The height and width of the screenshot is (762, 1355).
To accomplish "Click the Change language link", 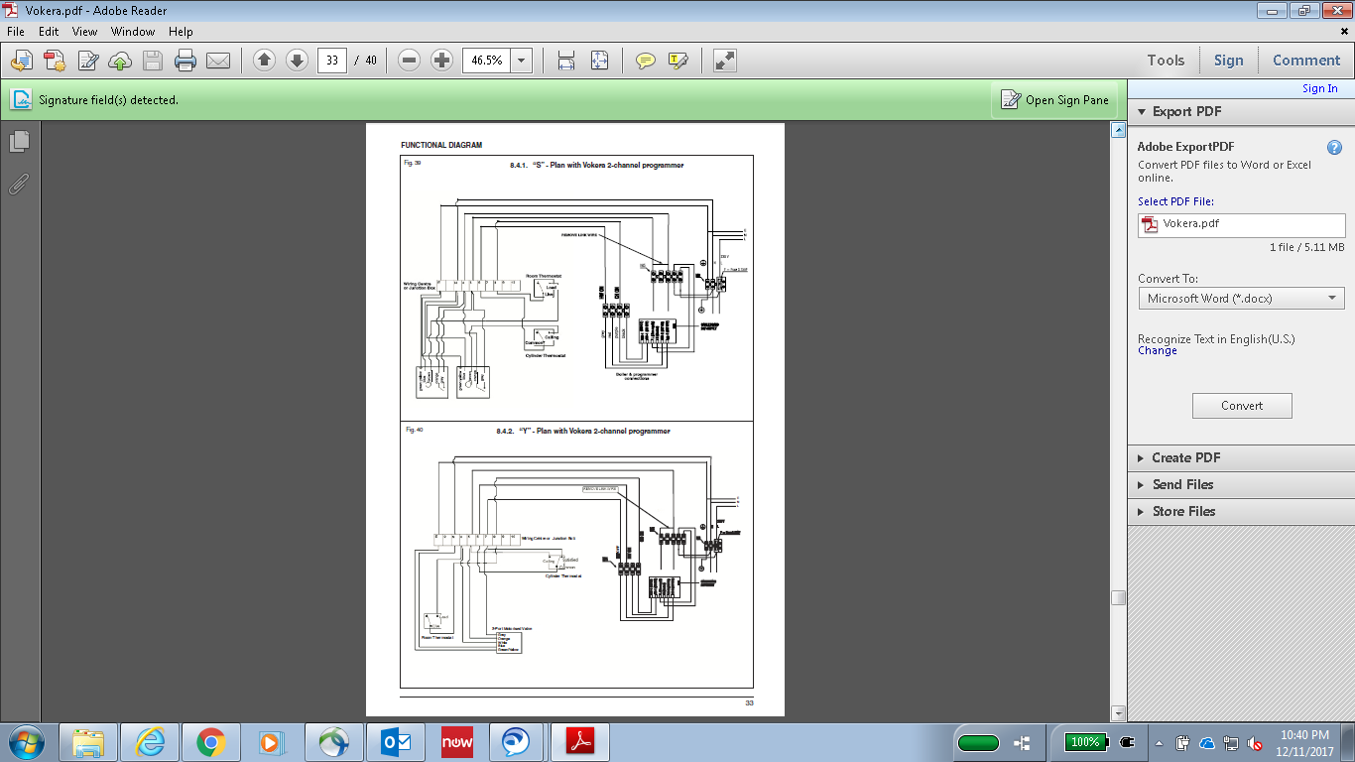I will 1158,351.
